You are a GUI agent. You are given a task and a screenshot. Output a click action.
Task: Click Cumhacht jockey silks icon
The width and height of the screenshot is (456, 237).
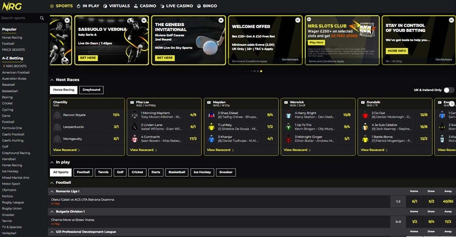pos(135,139)
